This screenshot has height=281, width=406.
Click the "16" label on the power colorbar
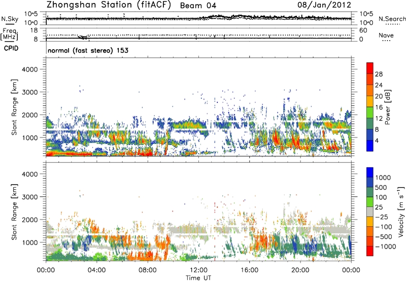[x=379, y=108]
